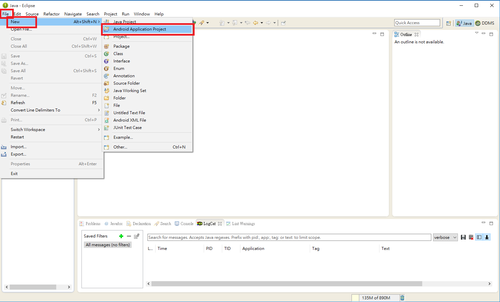Open the Window menu
Image resolution: width=500 pixels, height=302 pixels.
click(x=142, y=14)
